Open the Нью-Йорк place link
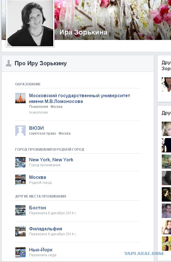The height and width of the screenshot is (262, 171). [x=41, y=250]
